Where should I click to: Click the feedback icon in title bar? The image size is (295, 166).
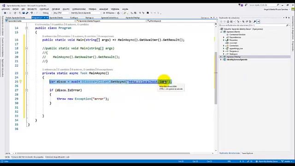point(246,5)
